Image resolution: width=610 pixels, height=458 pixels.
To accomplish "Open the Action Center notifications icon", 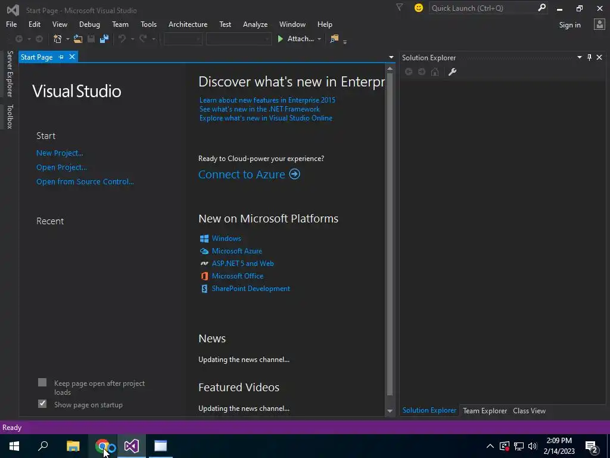I will click(x=592, y=447).
